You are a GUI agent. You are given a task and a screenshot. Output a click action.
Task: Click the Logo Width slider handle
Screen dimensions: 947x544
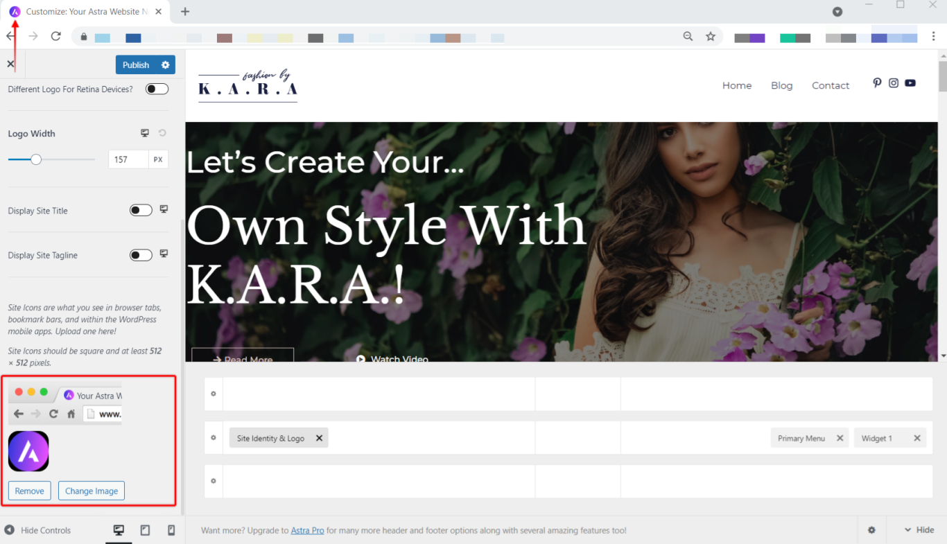36,159
